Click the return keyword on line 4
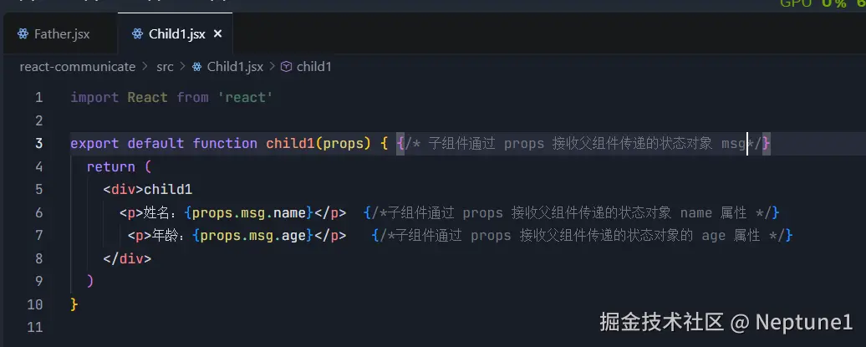The width and height of the screenshot is (866, 347). click(111, 167)
